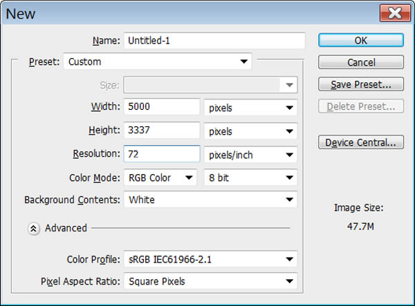The image size is (415, 306).
Task: Open the Color Mode RGB Color dropdown
Action: [160, 178]
